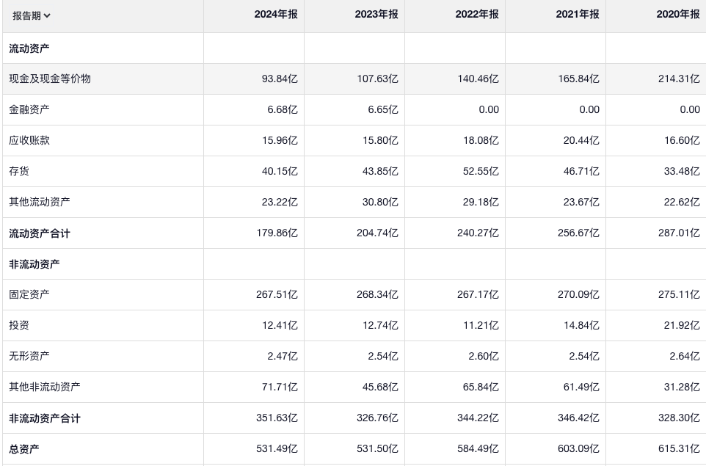
Task: Select the 金融资产 row label
Action: pos(29,109)
